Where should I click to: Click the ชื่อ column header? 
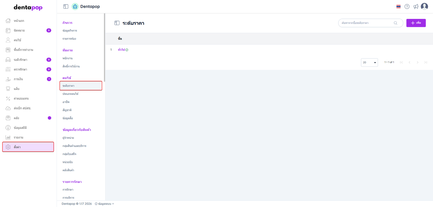pos(120,39)
